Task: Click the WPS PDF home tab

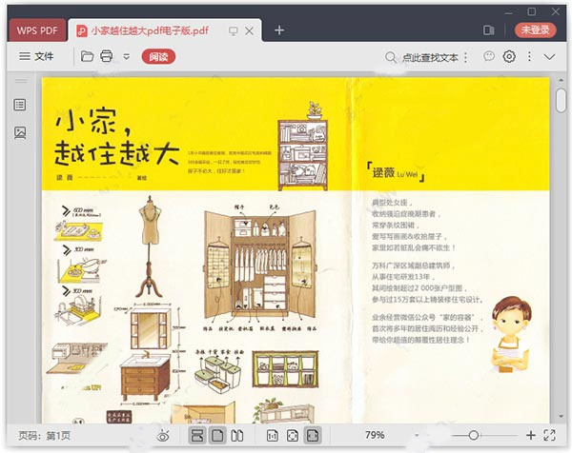Action: coord(37,30)
